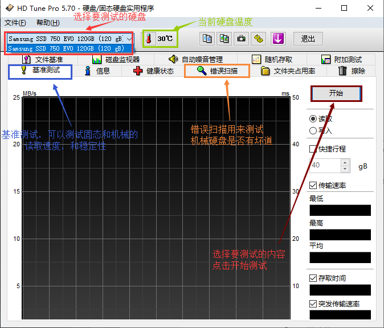Switch to the 健康状态 tab

coord(153,71)
